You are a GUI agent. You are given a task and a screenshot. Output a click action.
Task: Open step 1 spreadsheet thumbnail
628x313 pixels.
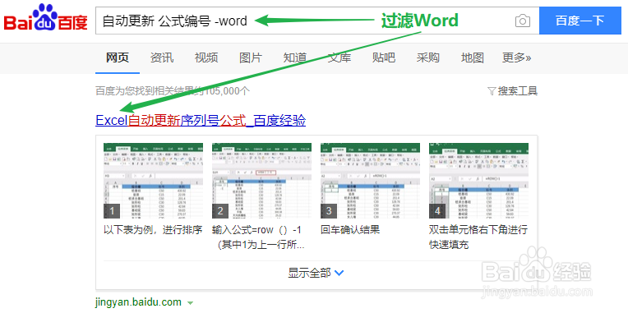[154, 181]
